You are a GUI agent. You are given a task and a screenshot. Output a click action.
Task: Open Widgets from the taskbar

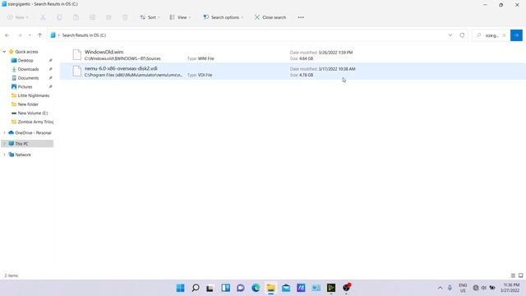point(225,288)
